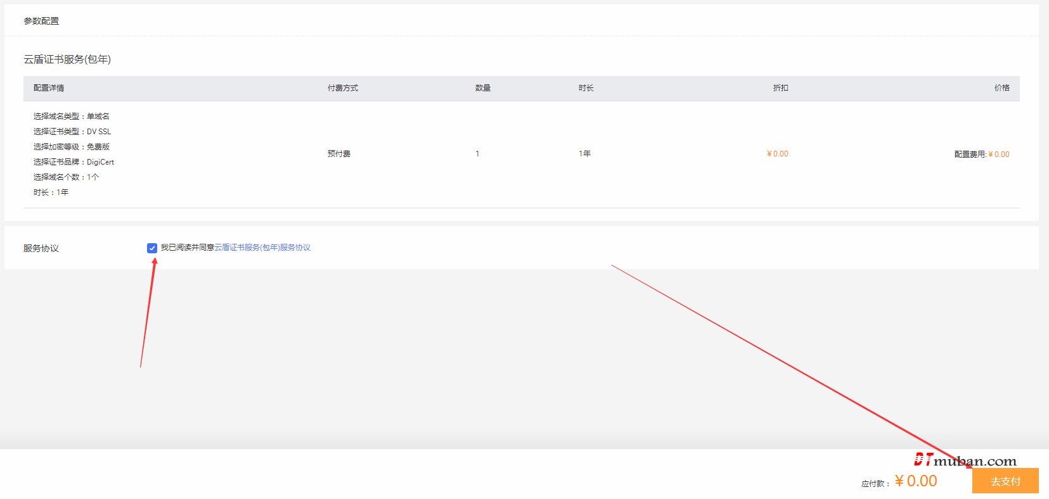Click the 折扣 column header
This screenshot has width=1049, height=499.
click(781, 88)
